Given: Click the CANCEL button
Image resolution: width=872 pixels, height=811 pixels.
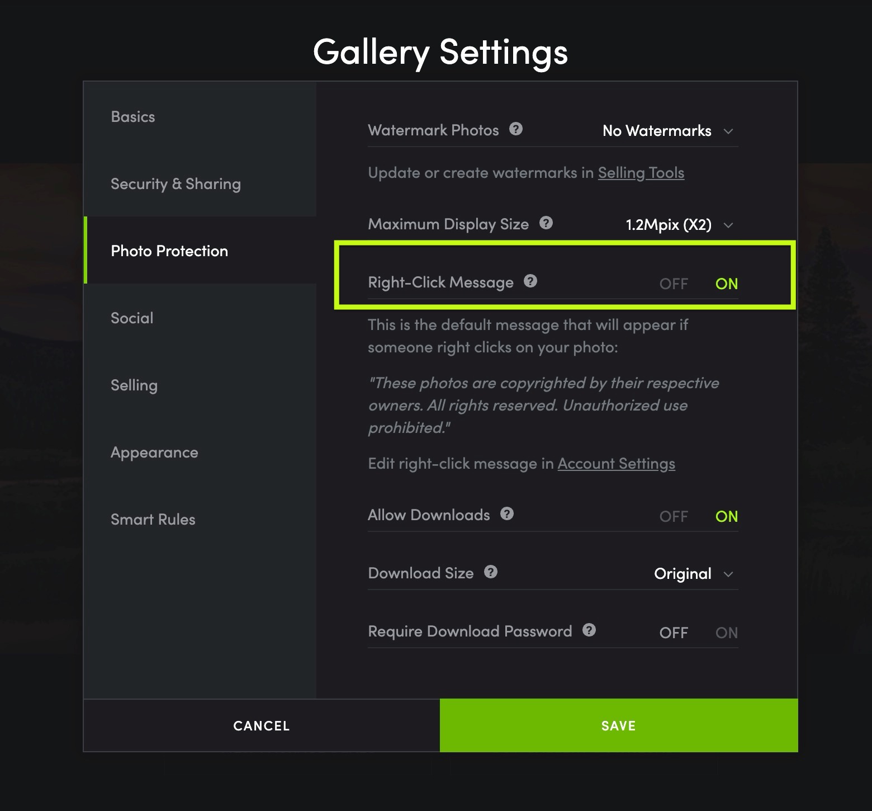Looking at the screenshot, I should (x=262, y=725).
